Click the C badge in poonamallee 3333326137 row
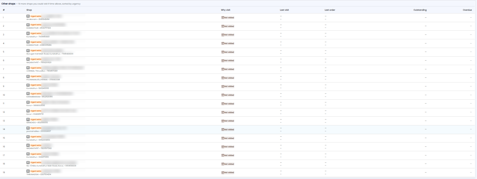 click(x=28, y=128)
